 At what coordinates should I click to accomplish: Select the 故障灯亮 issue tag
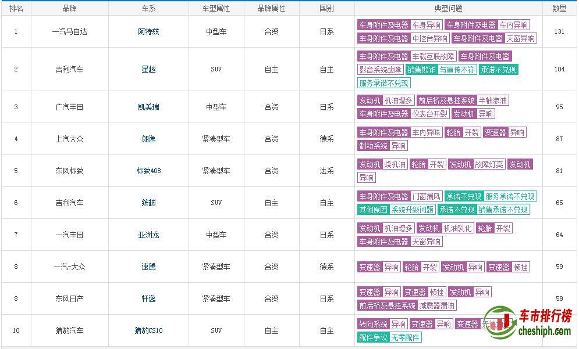[x=489, y=164]
